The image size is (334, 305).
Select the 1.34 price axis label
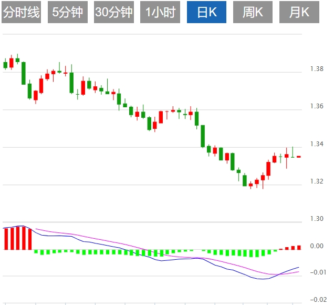click(x=317, y=145)
